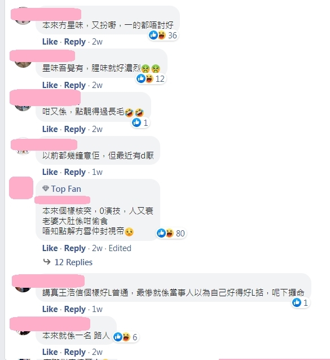
Task: Click the like reaction icon with count 80
Action: click(x=161, y=233)
